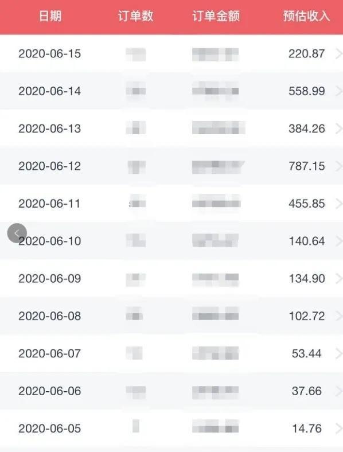Expand the 2020-06-14 row chevron

coord(339,91)
